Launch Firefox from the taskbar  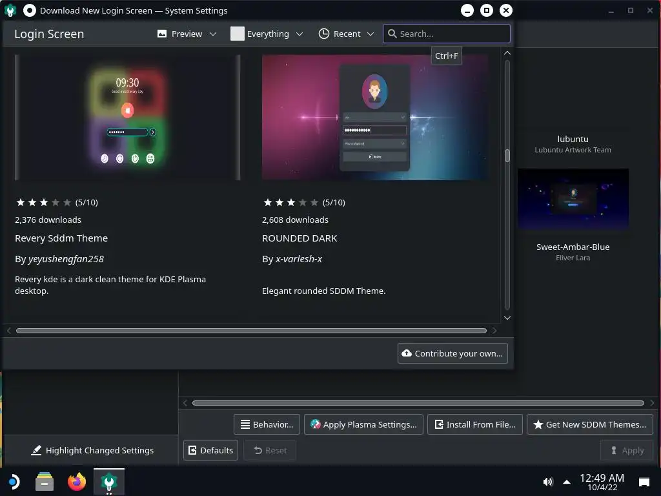click(x=77, y=482)
